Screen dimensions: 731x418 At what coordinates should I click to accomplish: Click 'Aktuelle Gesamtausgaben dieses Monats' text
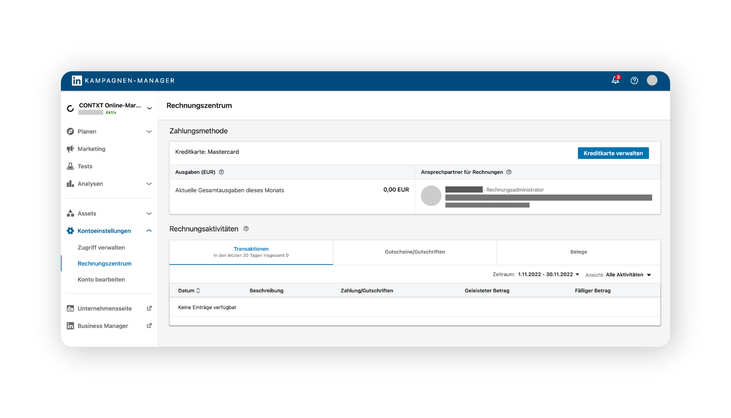[230, 190]
